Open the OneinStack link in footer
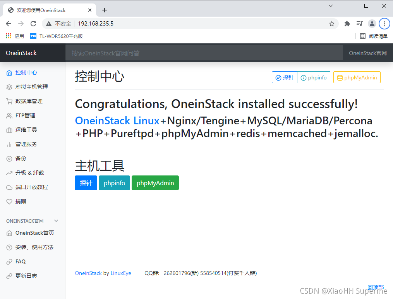The image size is (393, 299). click(88, 273)
